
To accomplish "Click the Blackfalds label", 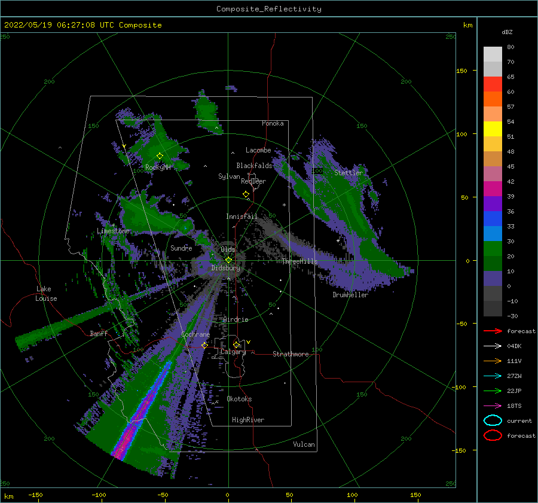I will pyautogui.click(x=254, y=166).
